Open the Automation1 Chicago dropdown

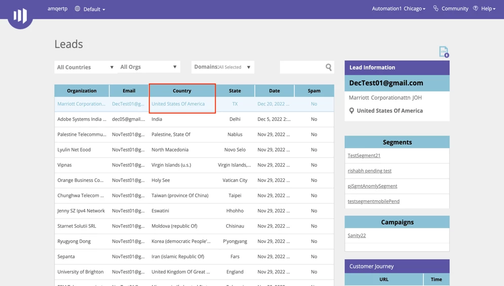(399, 9)
